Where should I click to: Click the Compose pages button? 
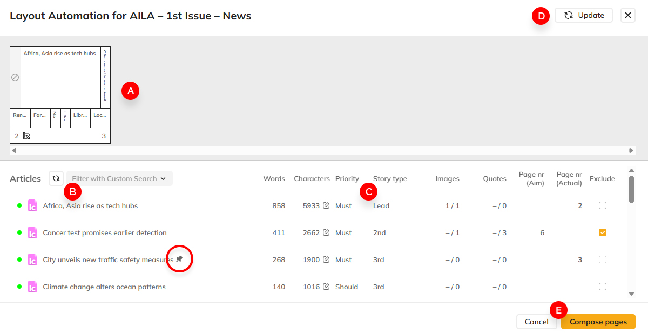598,322
